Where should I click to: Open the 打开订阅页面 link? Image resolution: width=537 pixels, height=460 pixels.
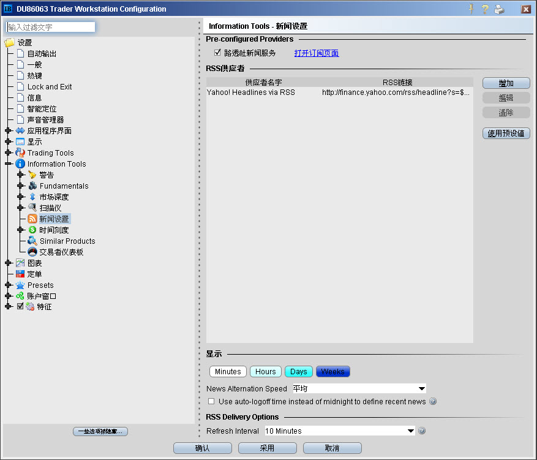coord(317,53)
